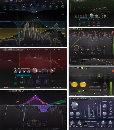Click the Lookahead knob in Pro-DS
Screen dimensions: 114x130
click(105, 90)
